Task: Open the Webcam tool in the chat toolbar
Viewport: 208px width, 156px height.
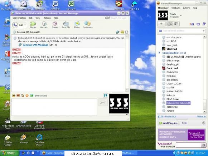Action: pos(44,25)
